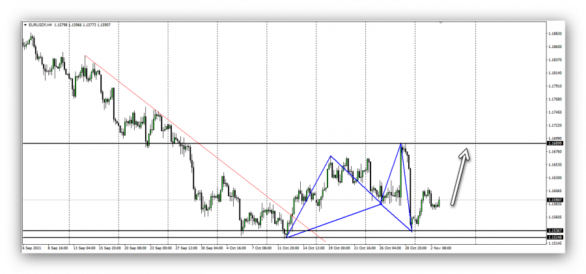
Task: Click the 1.16899 price label on axis
Action: tap(555, 142)
